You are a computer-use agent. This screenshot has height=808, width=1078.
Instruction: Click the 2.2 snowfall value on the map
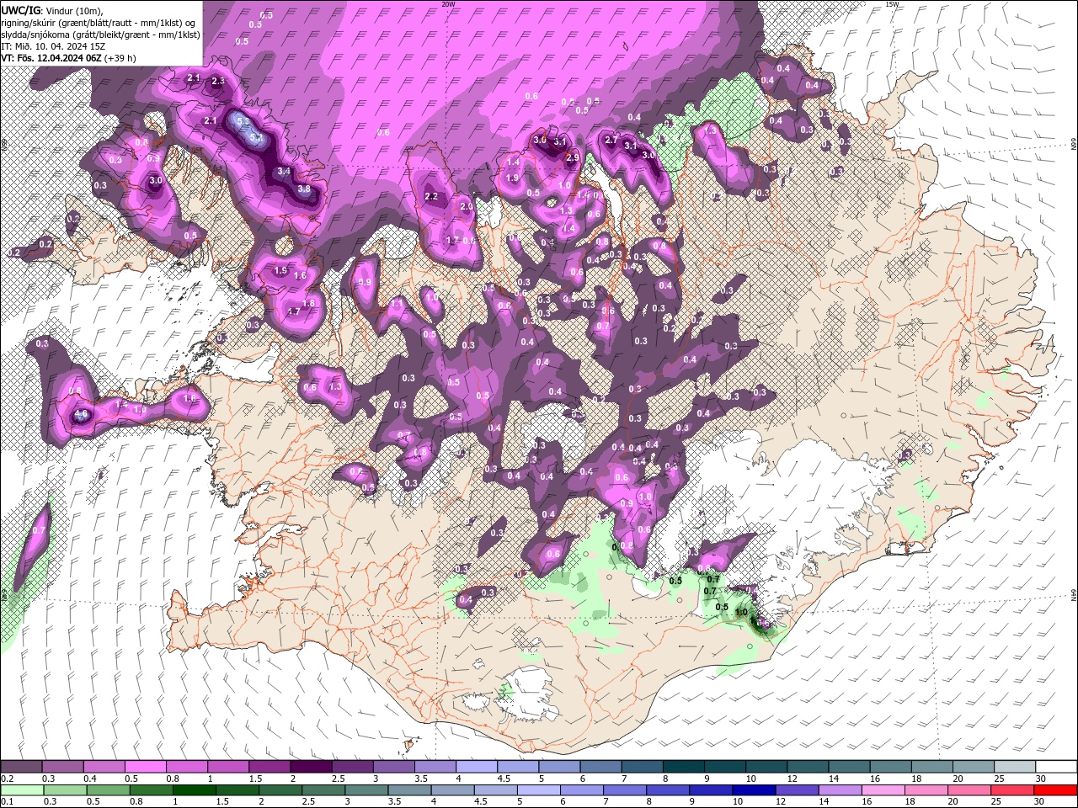pos(432,196)
